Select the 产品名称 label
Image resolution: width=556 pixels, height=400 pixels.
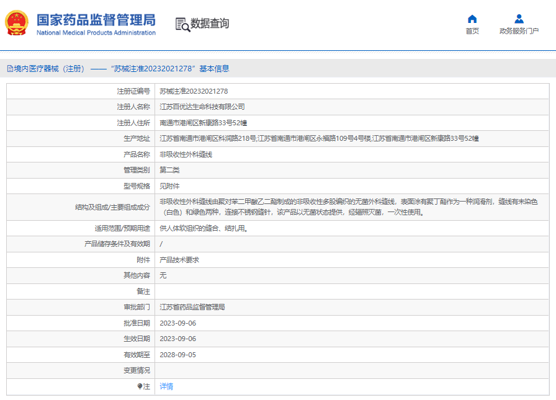click(137, 154)
